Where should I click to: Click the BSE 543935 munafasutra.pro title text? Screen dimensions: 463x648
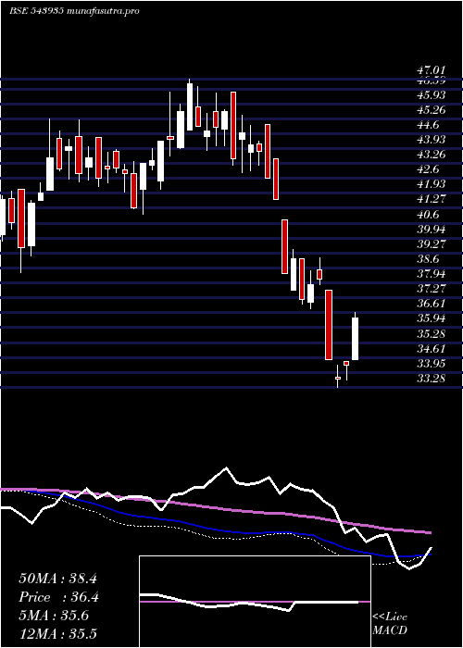click(x=74, y=11)
